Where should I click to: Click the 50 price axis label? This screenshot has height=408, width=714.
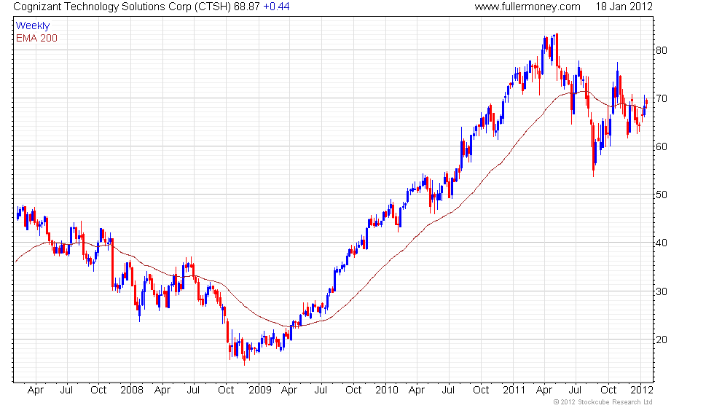(662, 195)
